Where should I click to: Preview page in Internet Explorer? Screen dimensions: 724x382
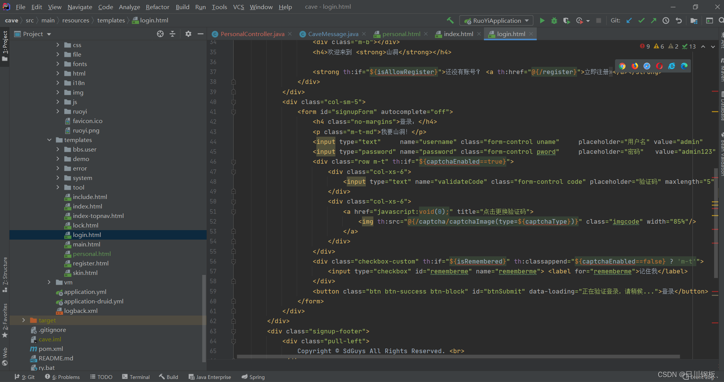[x=672, y=66]
